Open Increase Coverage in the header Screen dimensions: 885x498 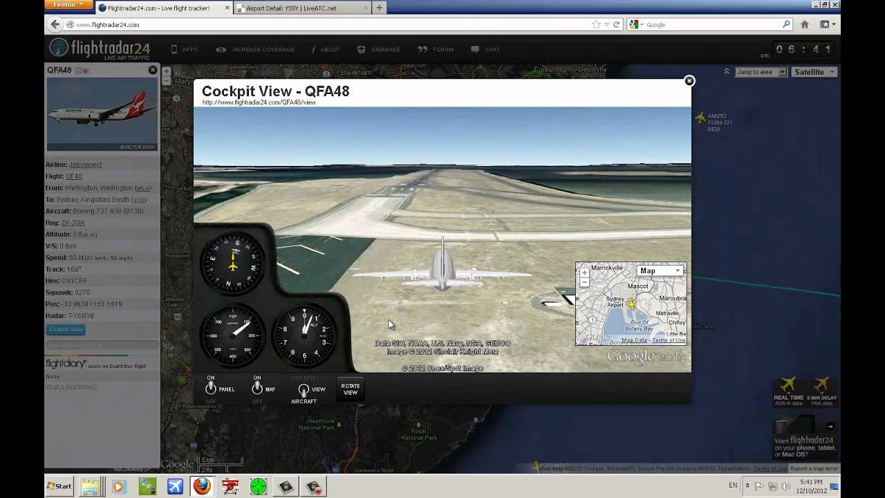pyautogui.click(x=255, y=50)
